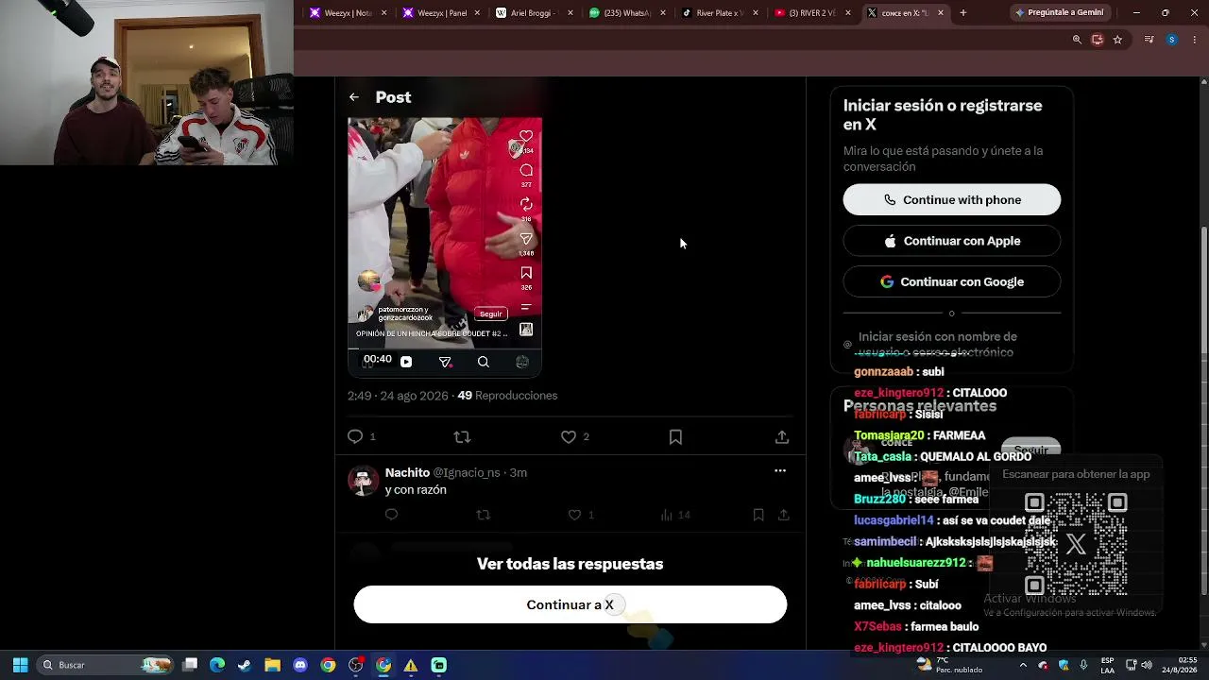Bookmark the main post
Screen dimensions: 1209x680
coord(675,436)
